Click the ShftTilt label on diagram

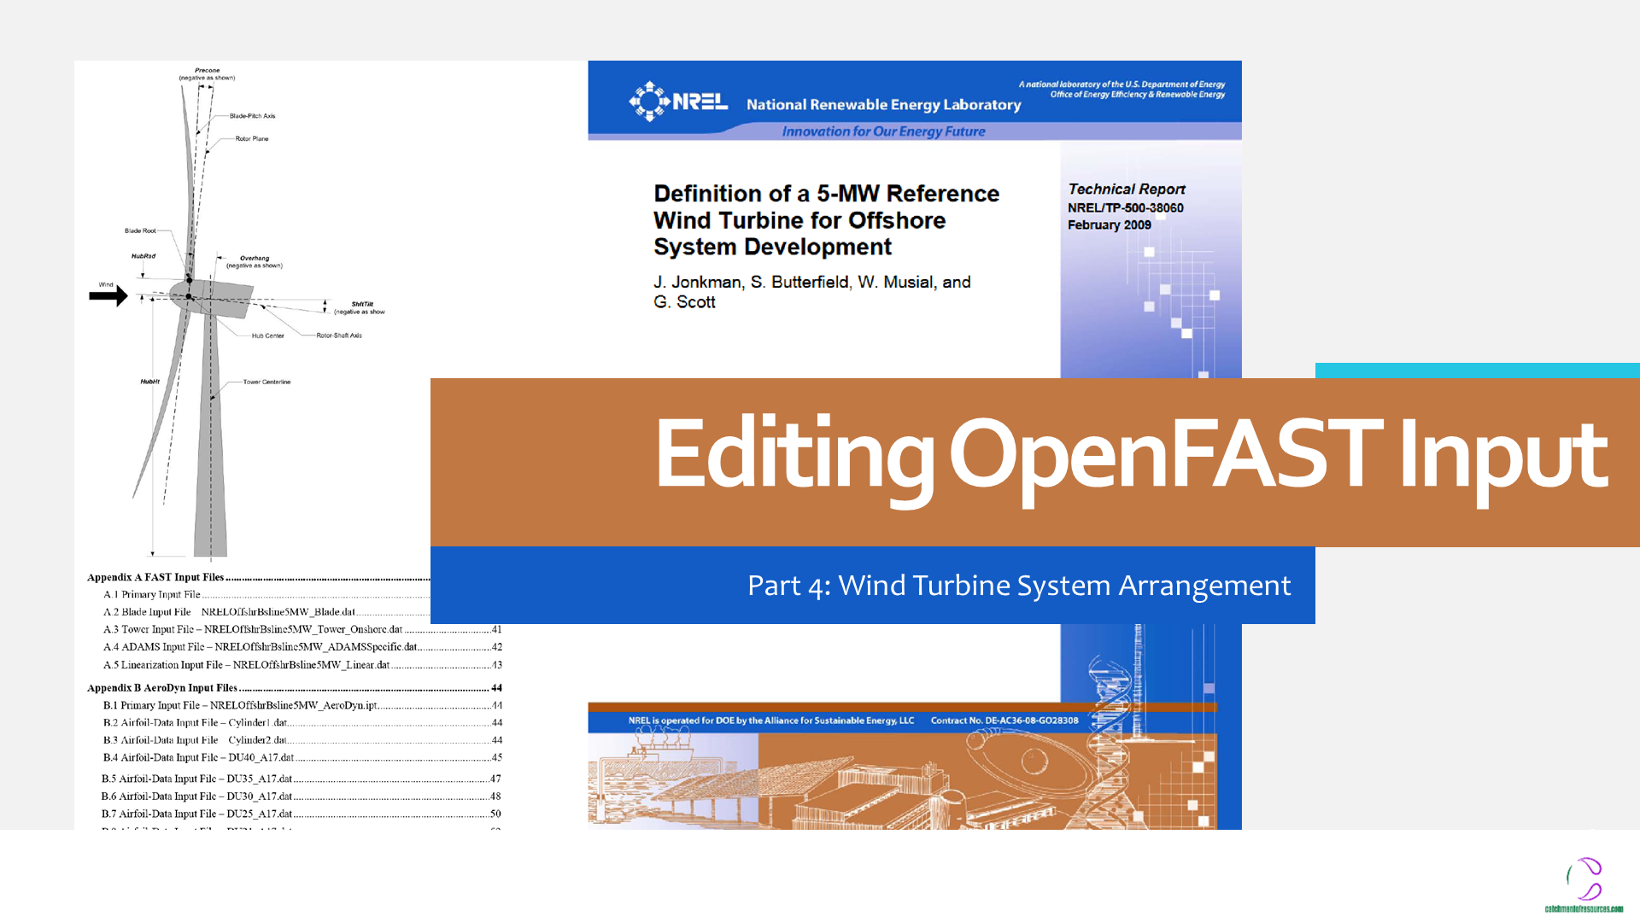click(x=362, y=304)
